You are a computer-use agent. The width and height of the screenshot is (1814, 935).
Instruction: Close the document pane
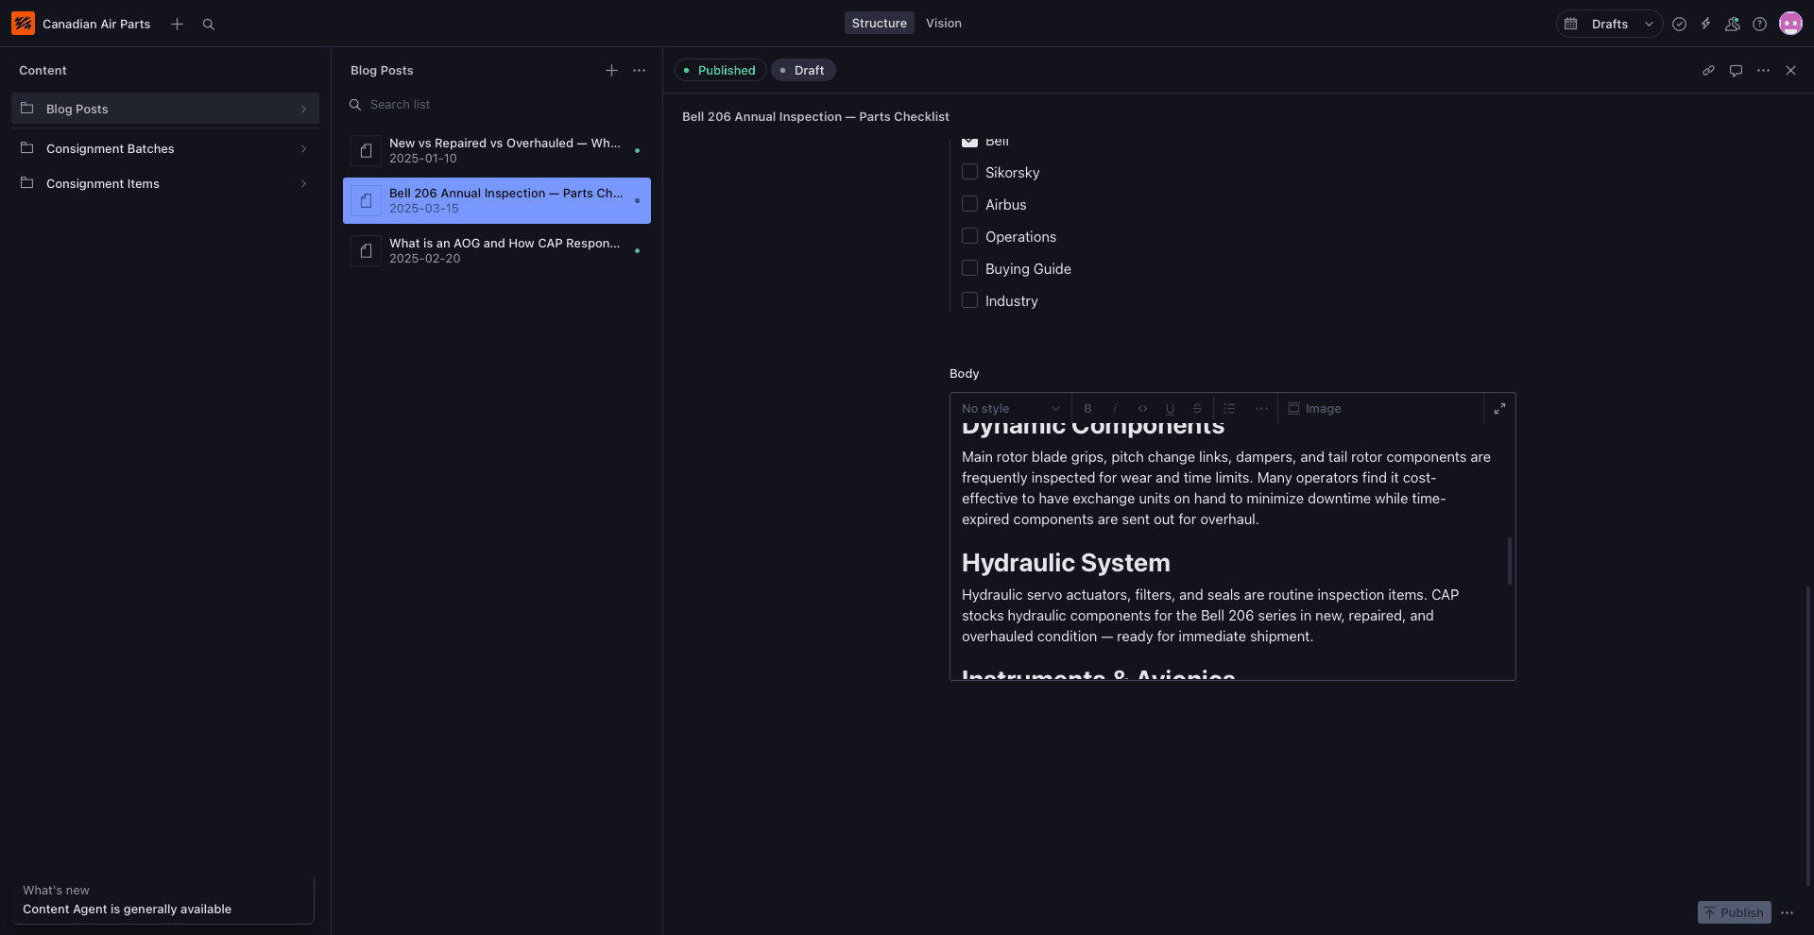[x=1790, y=70]
